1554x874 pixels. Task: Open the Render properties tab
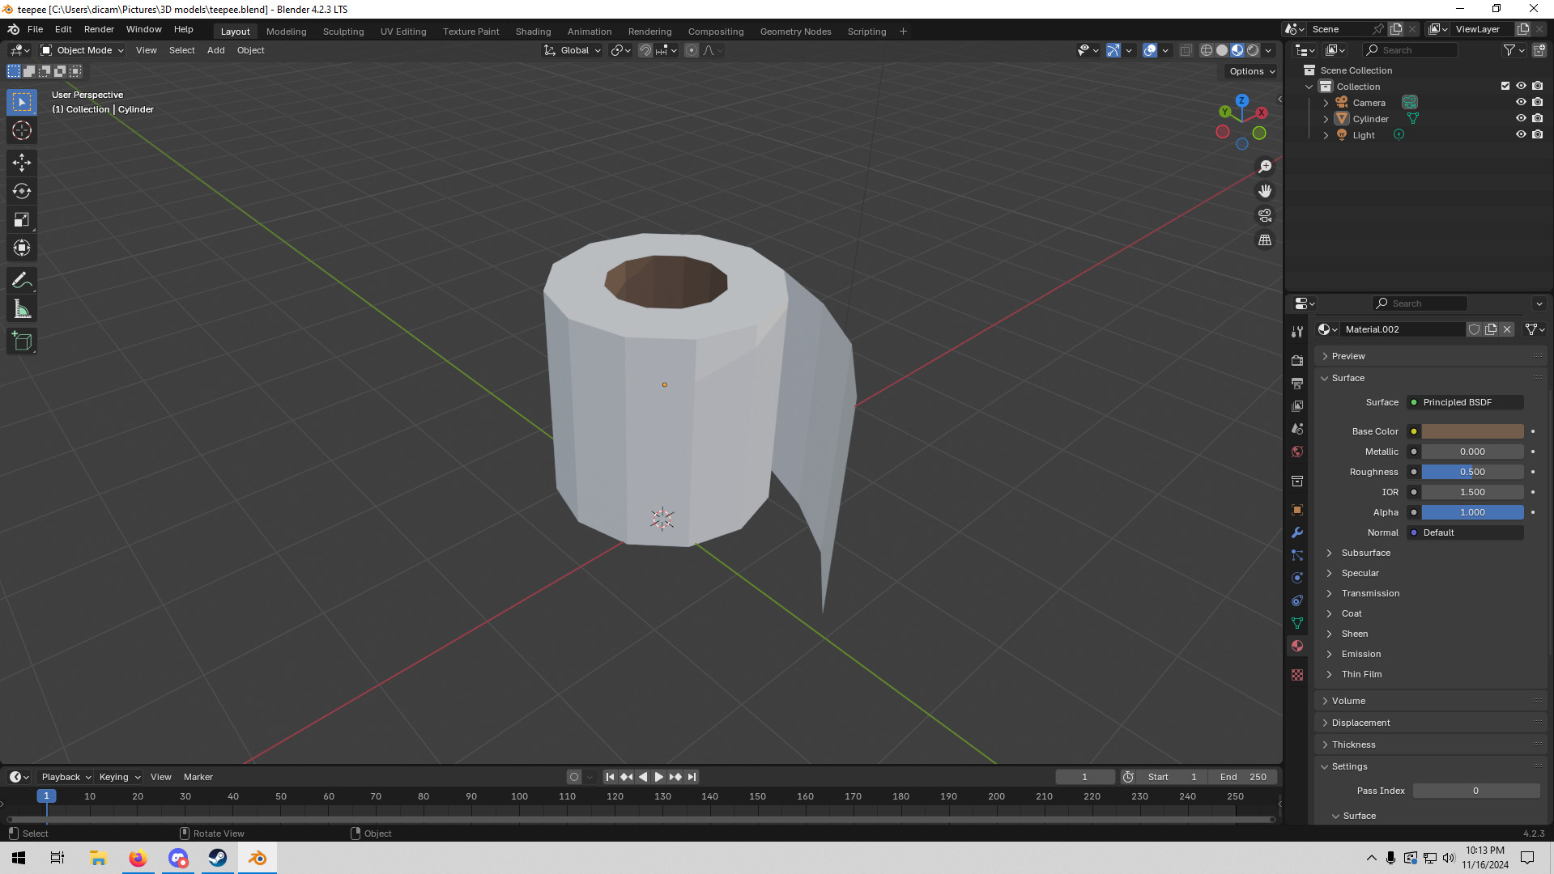pos(1297,360)
